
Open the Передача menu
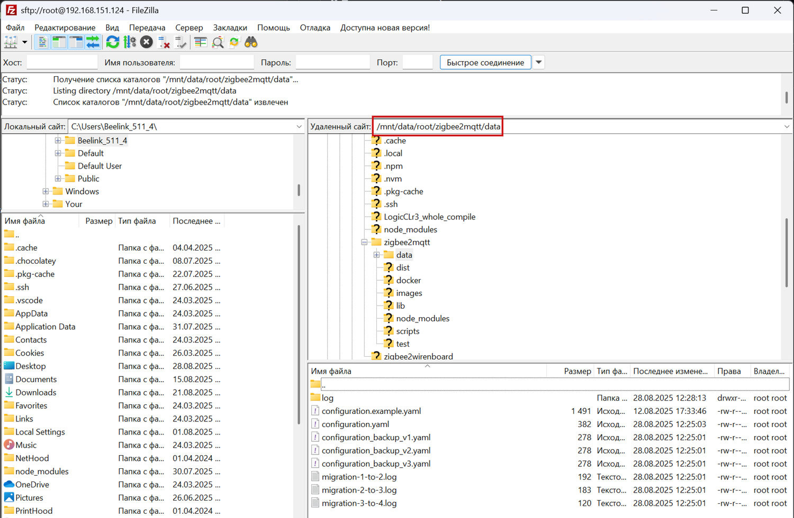pyautogui.click(x=147, y=27)
